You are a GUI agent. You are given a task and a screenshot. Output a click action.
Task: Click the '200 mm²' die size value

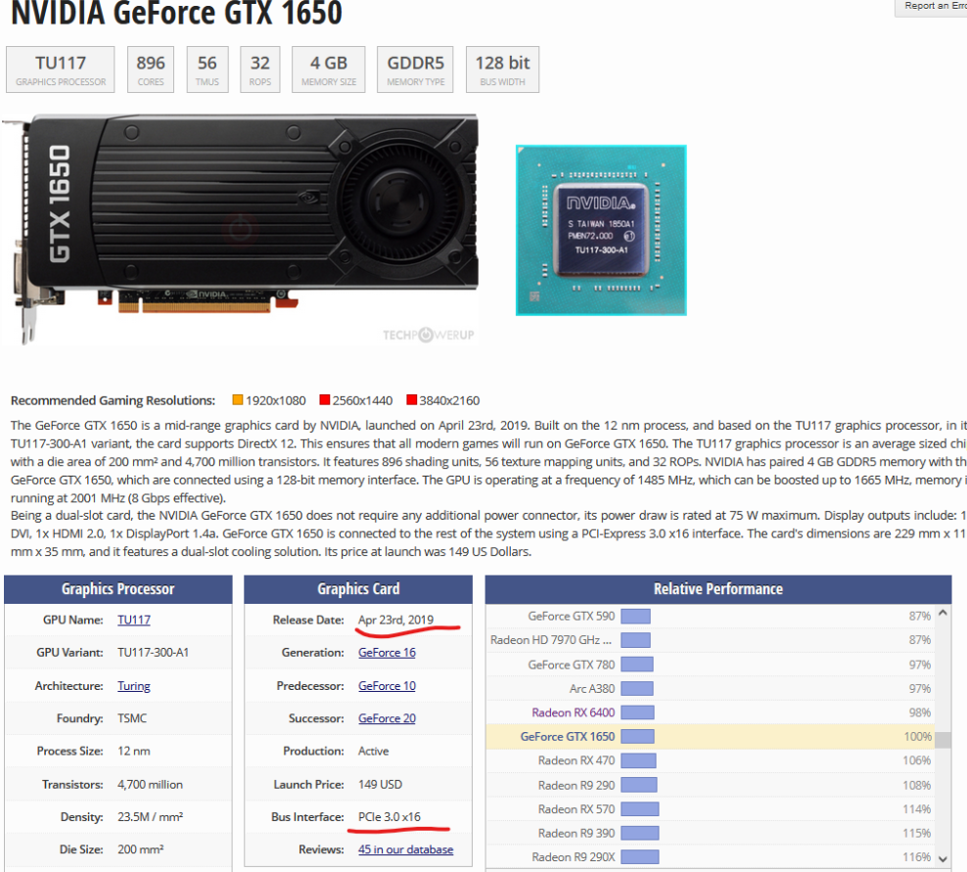pos(140,849)
